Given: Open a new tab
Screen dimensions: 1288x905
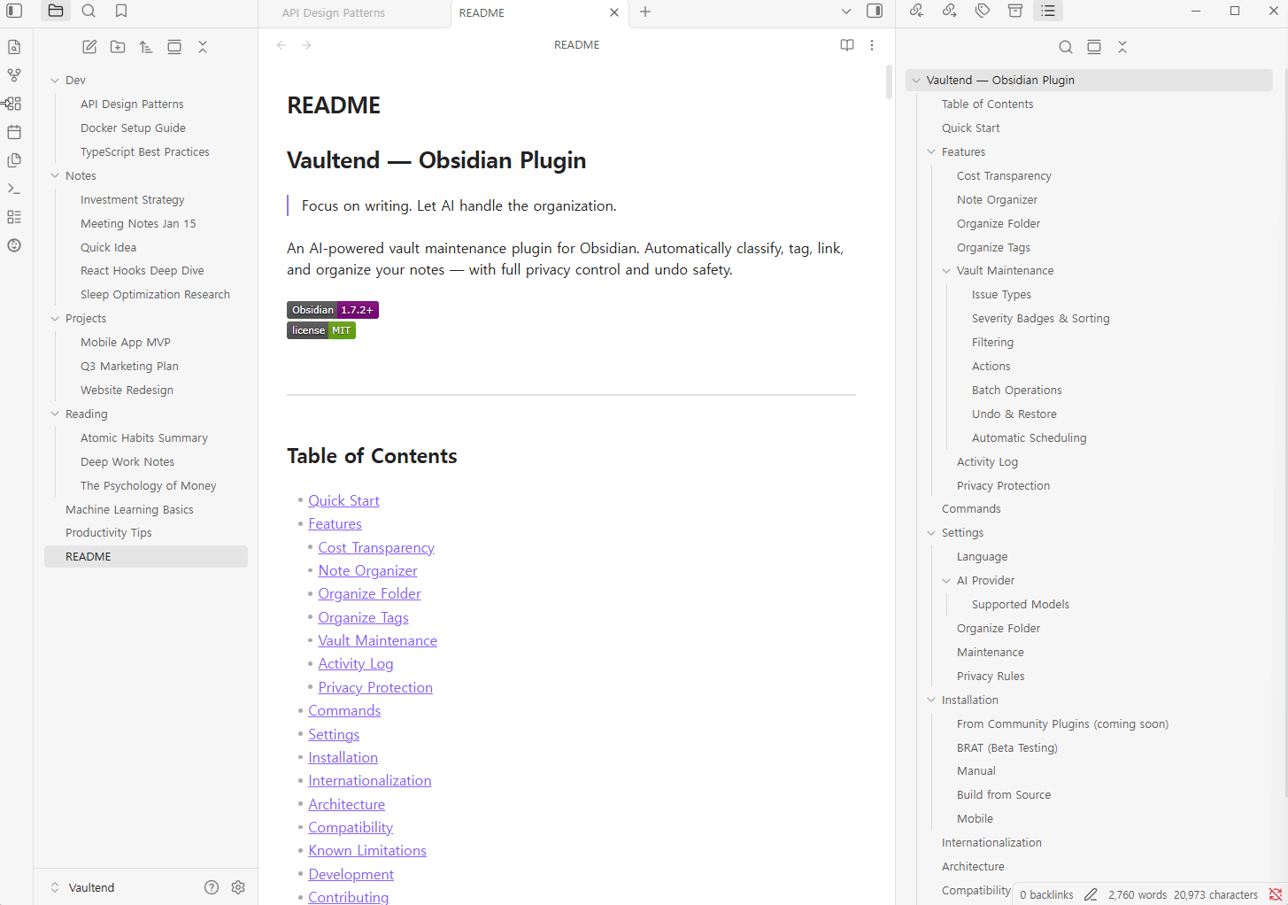Looking at the screenshot, I should [645, 12].
